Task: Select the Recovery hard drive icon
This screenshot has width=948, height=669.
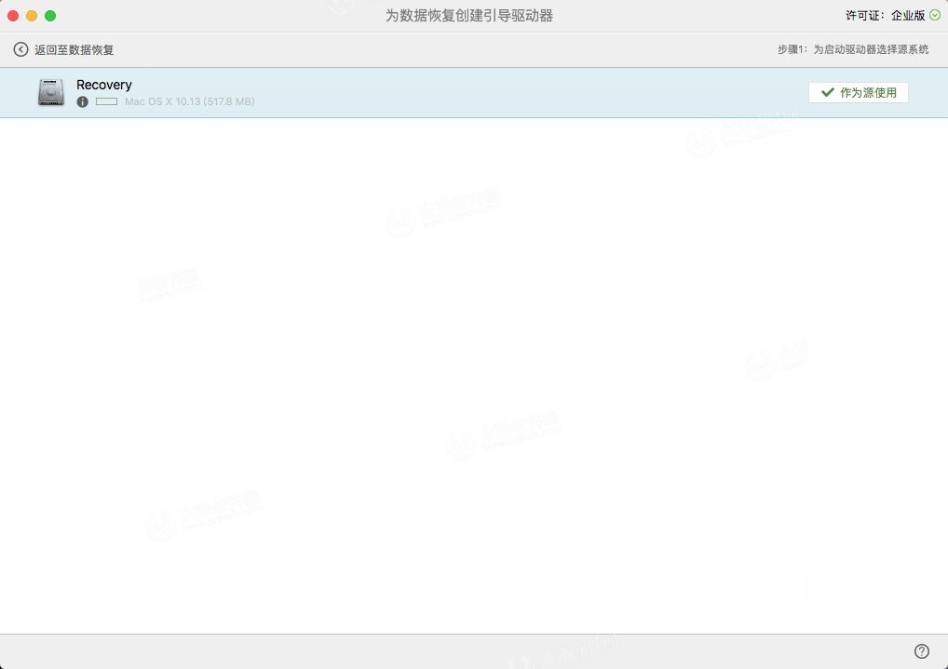Action: click(x=51, y=92)
